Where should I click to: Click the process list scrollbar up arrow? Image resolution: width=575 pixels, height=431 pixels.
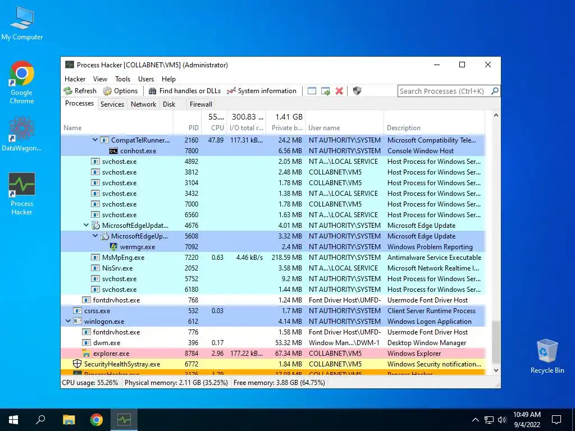coord(496,115)
